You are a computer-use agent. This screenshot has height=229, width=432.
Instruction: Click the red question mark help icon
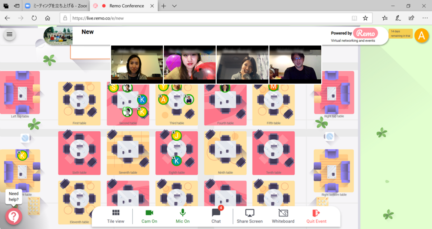click(x=13, y=216)
